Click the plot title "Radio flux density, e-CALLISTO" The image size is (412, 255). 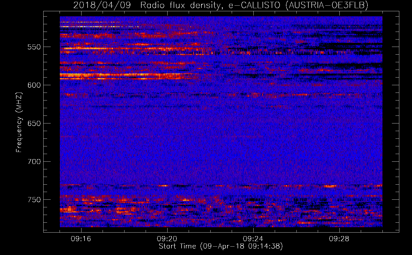coord(210,5)
